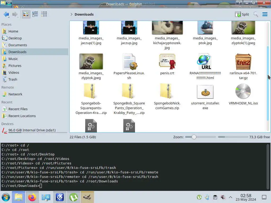Open Desktop in Places
The height and width of the screenshot is (203, 271).
click(x=34, y=38)
